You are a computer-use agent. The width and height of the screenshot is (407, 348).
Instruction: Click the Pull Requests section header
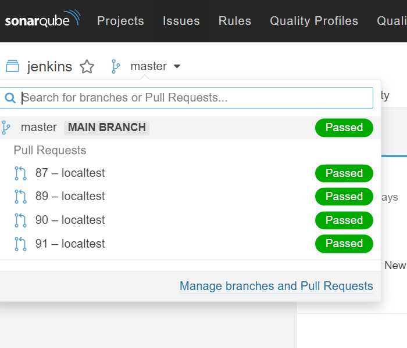click(50, 150)
